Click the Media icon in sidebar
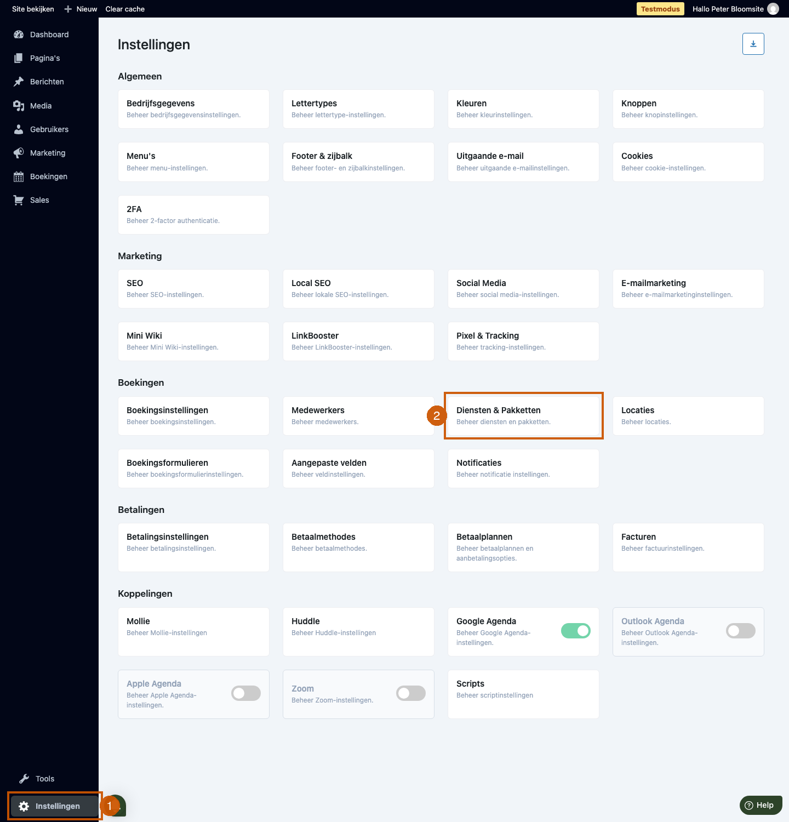The height and width of the screenshot is (822, 789). point(19,106)
